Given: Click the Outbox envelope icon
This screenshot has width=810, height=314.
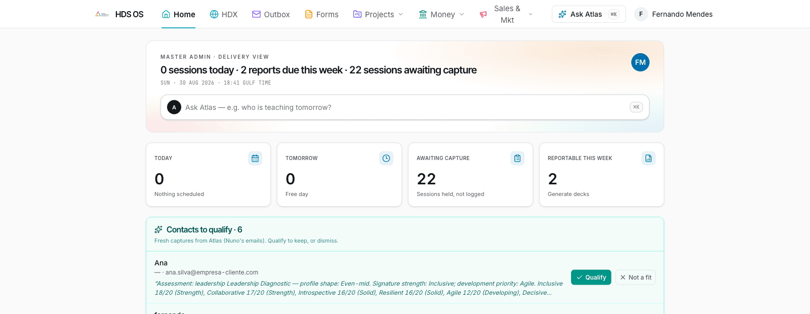Looking at the screenshot, I should coord(256,14).
